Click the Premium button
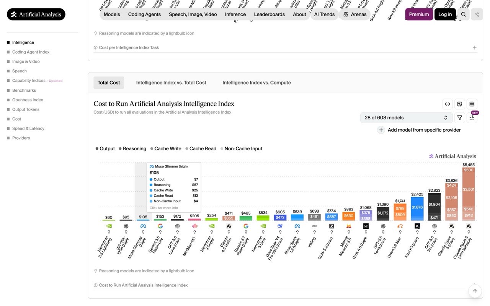The image size is (490, 306). coord(419,15)
